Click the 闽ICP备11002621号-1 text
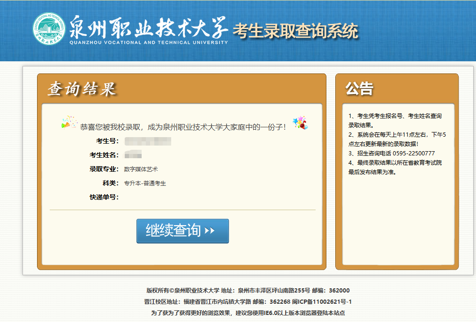 point(322,302)
